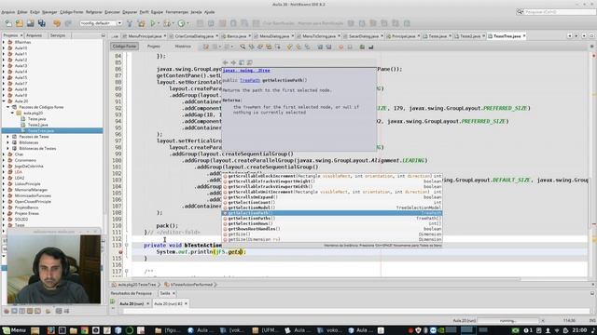This screenshot has width=597, height=335.
Task: Collapse the aula.pkg20 package node
Action: coord(12,113)
